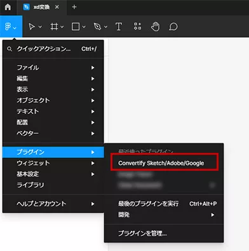Add a new tab with plus

74,7
